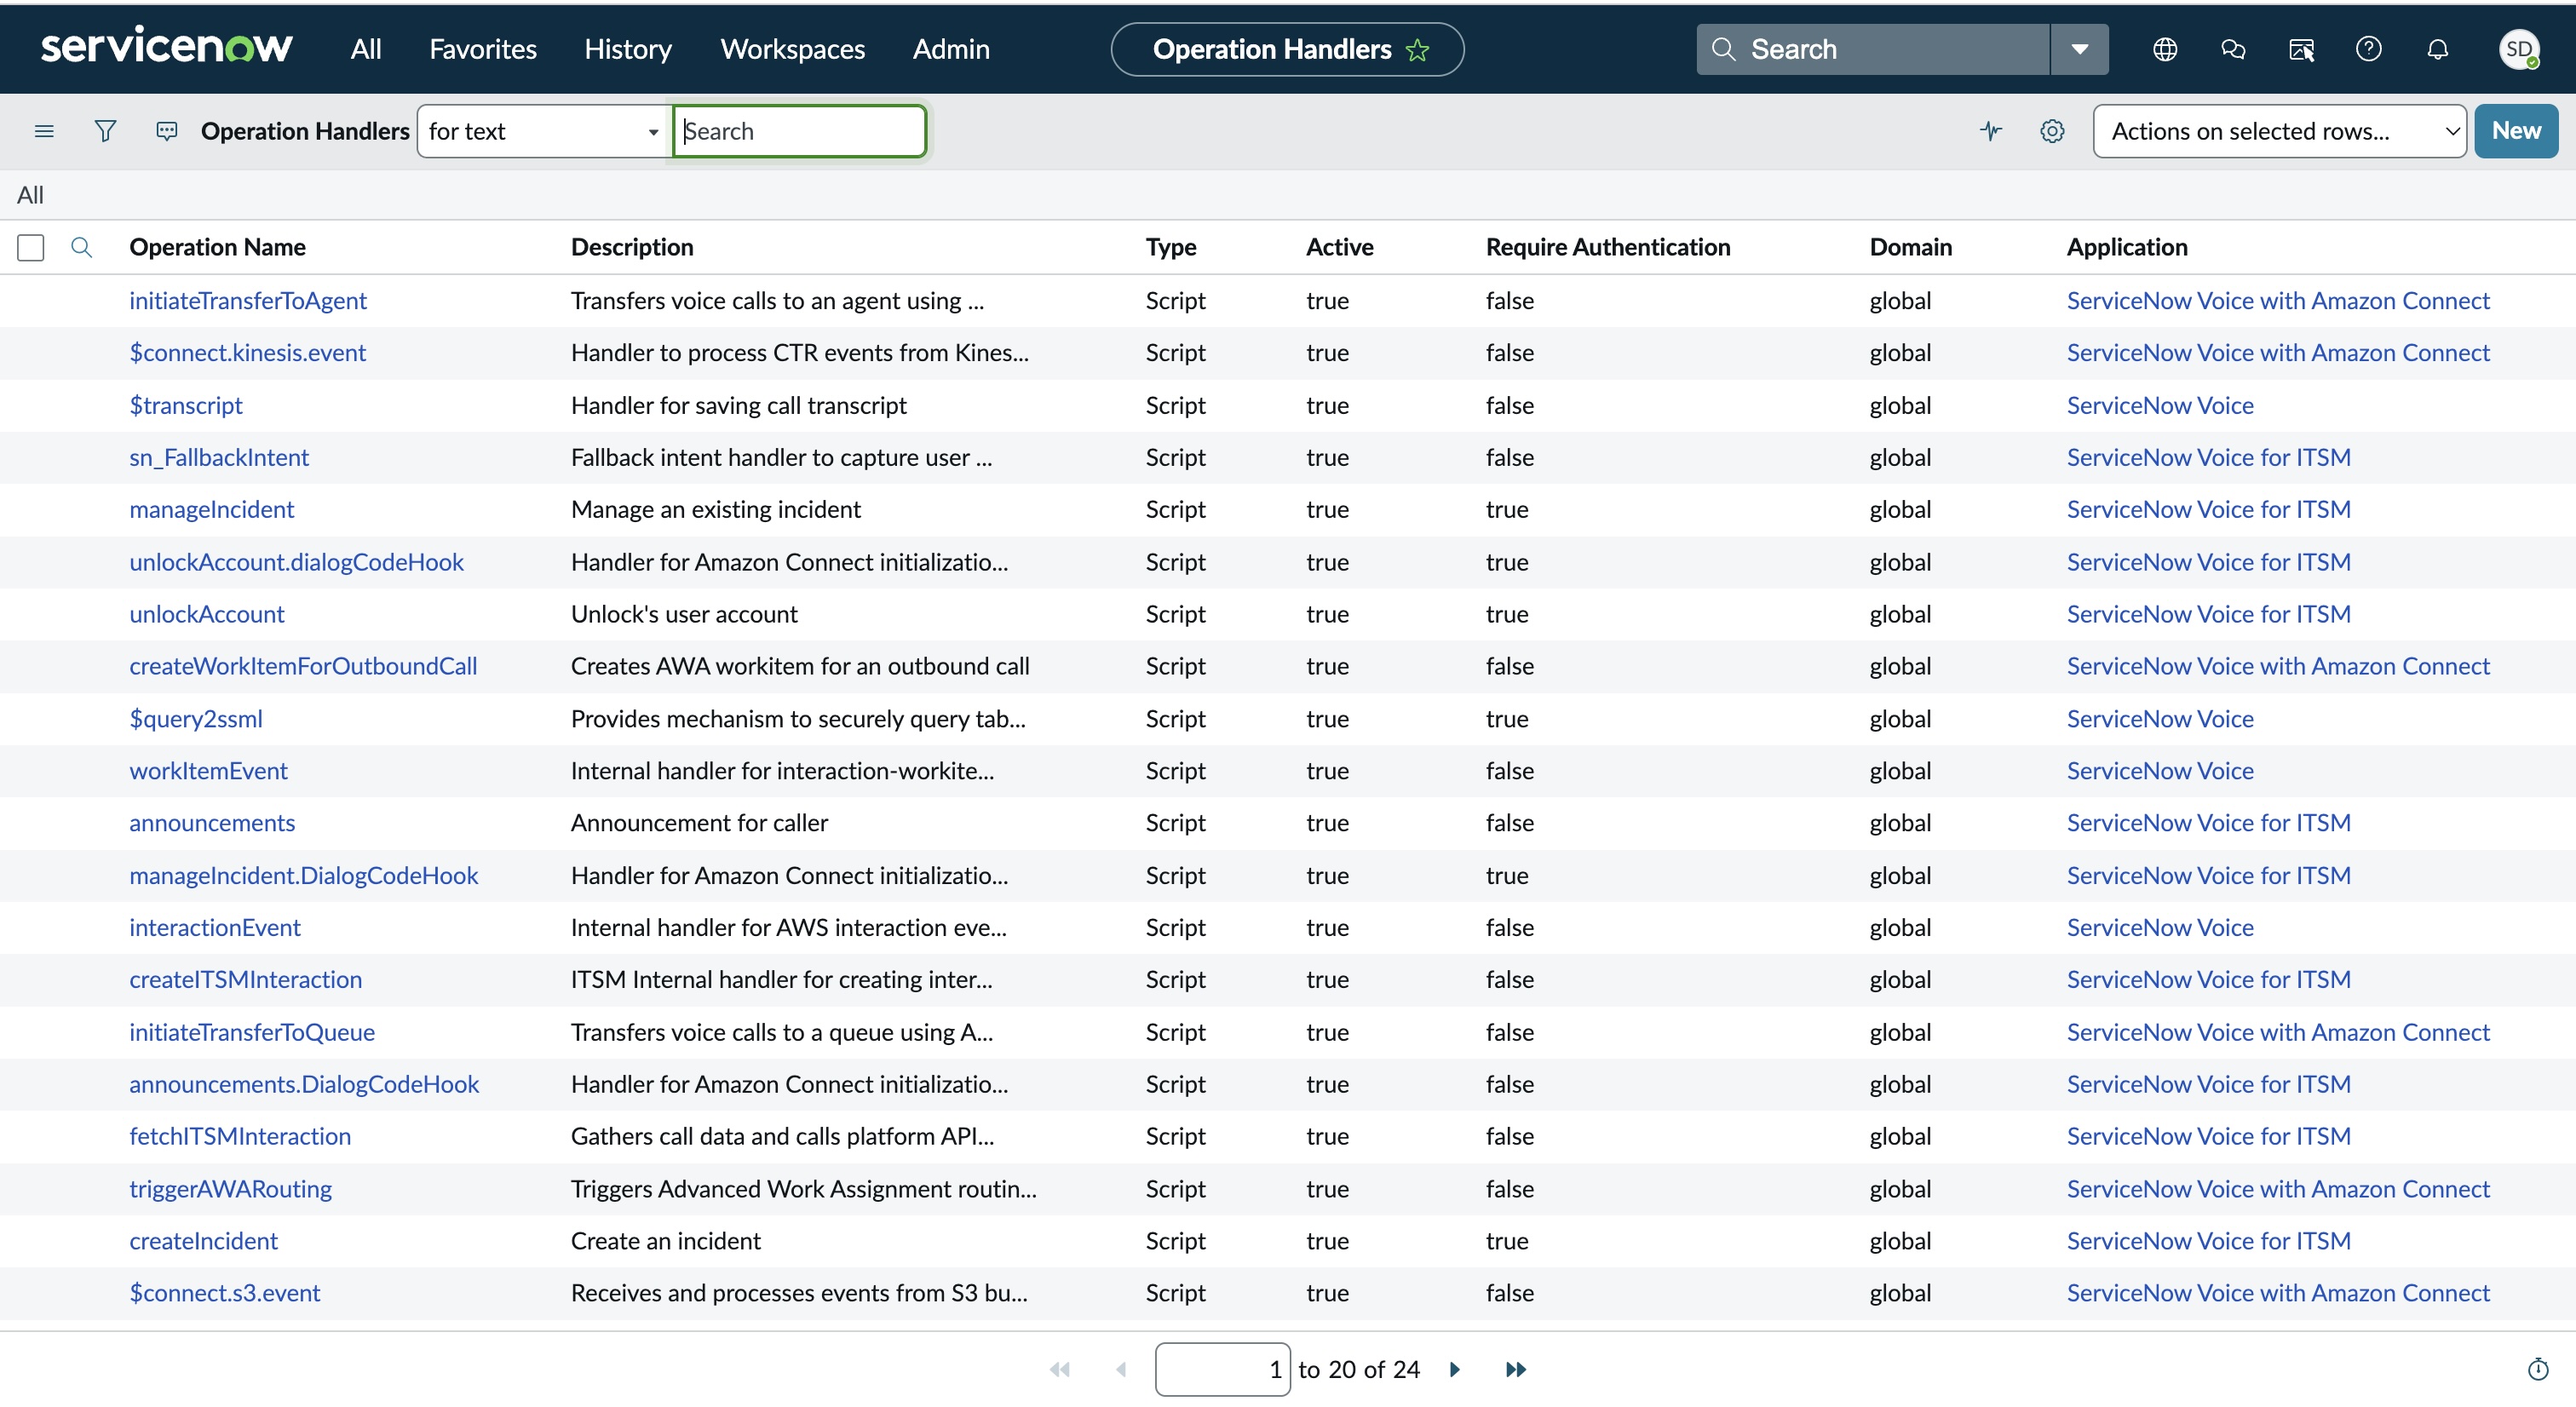Open the SD user avatar menu
The width and height of the screenshot is (2576, 1407).
(2518, 49)
